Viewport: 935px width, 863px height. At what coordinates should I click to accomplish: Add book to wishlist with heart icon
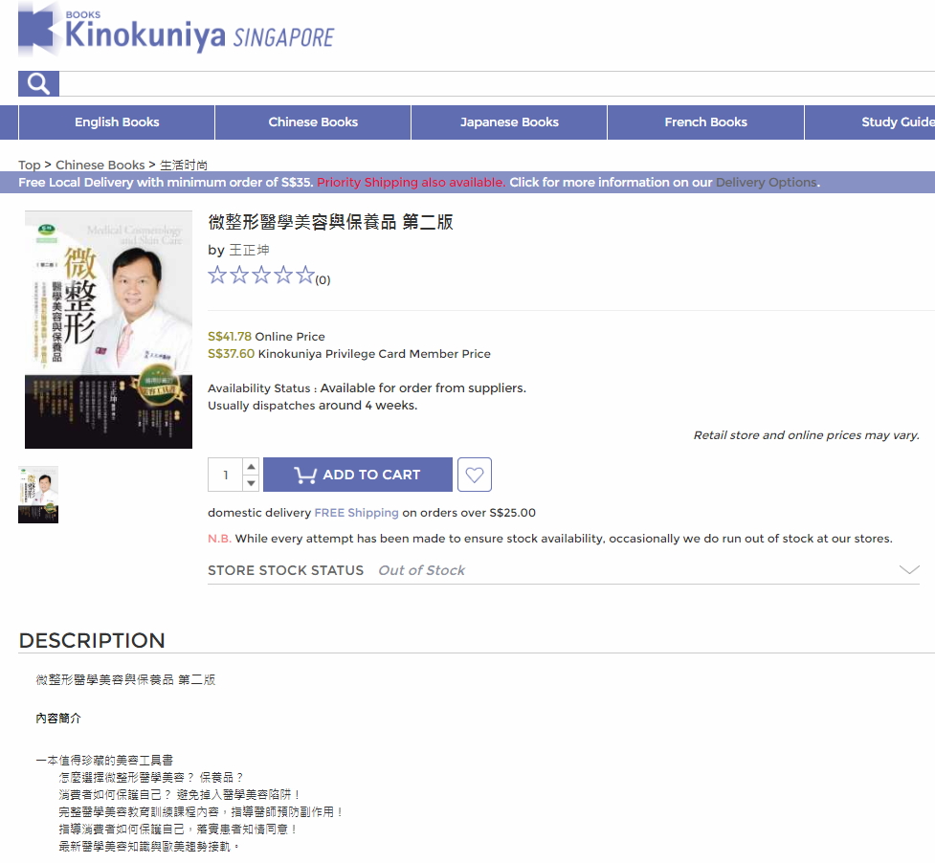[x=475, y=475]
